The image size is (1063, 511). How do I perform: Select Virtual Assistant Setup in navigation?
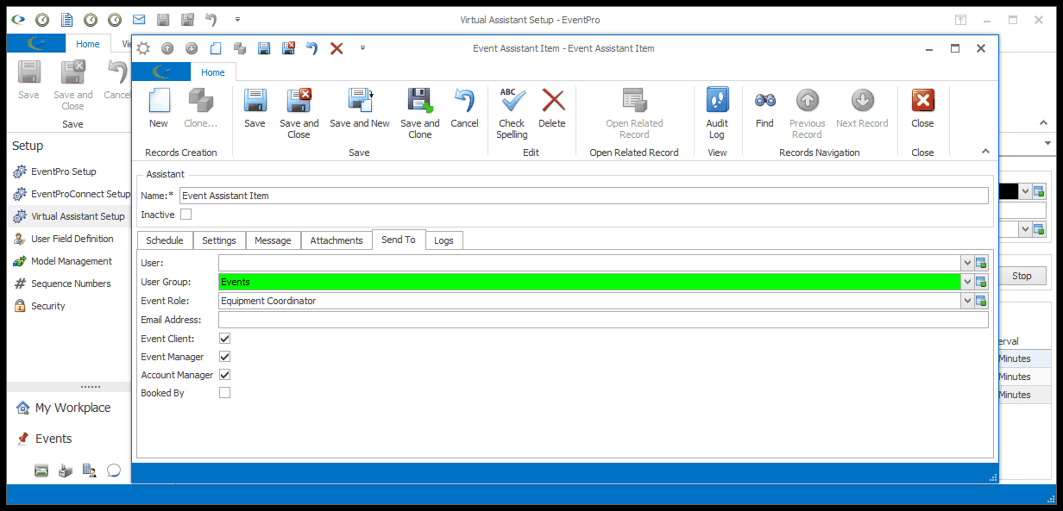tap(69, 216)
